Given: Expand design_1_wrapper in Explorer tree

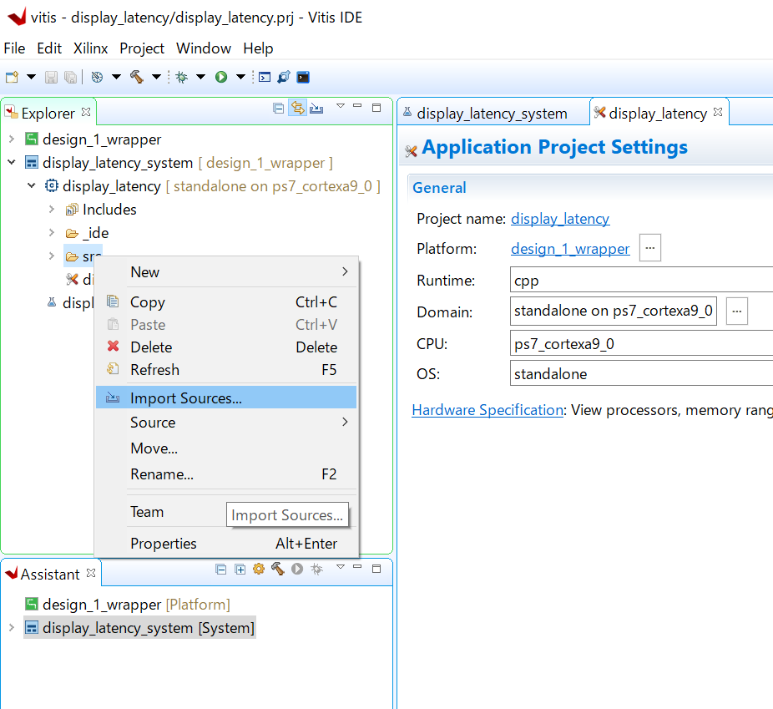Looking at the screenshot, I should pyautogui.click(x=12, y=139).
